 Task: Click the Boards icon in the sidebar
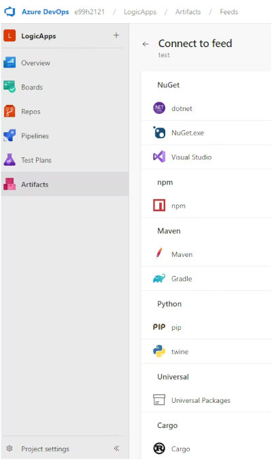click(x=10, y=87)
